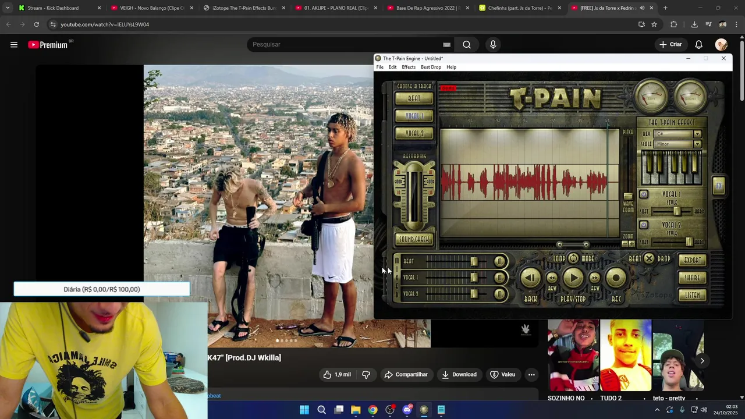The image size is (745, 419).
Task: Click the YouTube search magnifier button
Action: (x=467, y=44)
